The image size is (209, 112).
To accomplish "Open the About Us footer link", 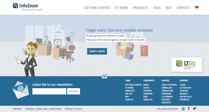I will tap(148, 100).
